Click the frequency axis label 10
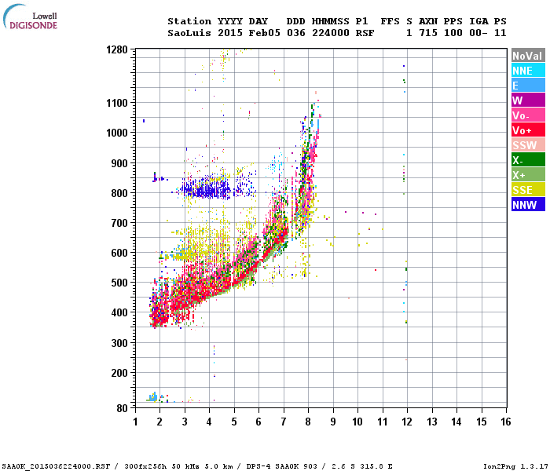550x471 pixels. [357, 422]
